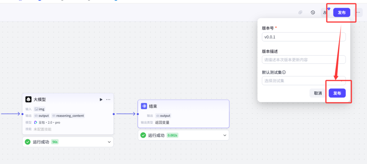
Task: Click the 返回变量 output type value
Action: click(162, 122)
